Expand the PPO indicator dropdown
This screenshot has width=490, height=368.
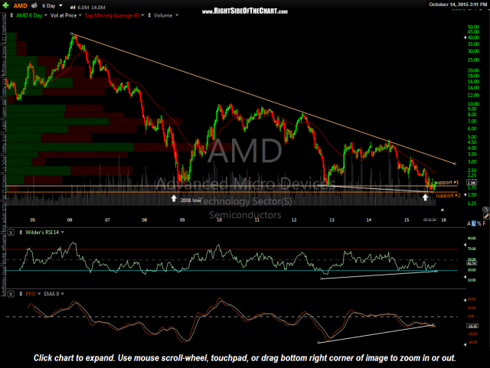[39, 294]
